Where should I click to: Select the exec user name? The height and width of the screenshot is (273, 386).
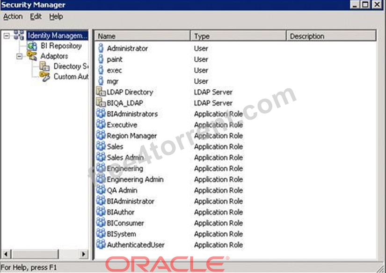click(x=114, y=70)
